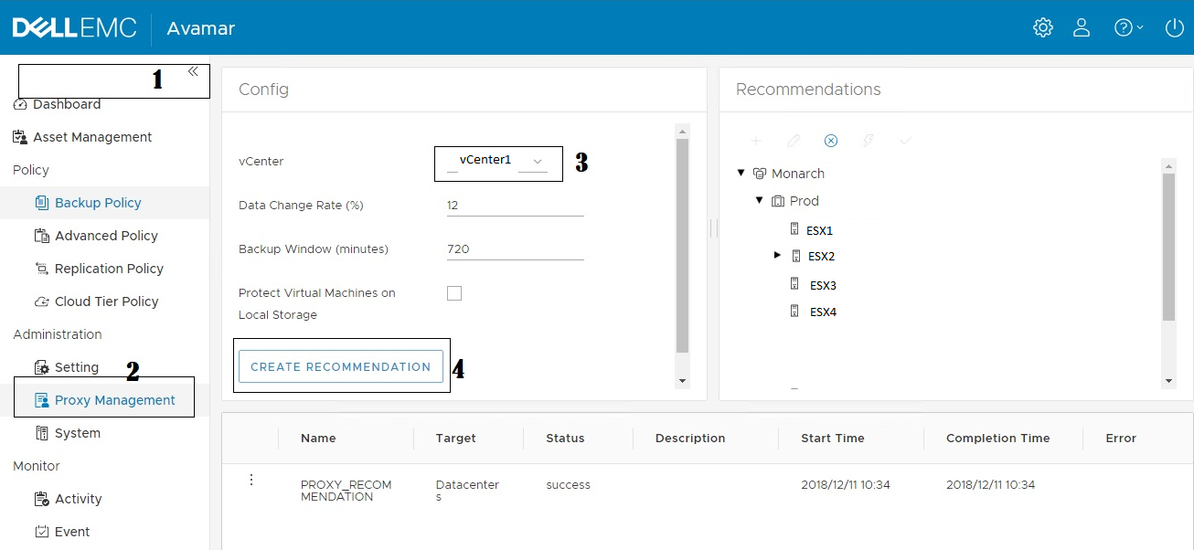
Task: Collapse the Monarch tree node
Action: point(741,173)
